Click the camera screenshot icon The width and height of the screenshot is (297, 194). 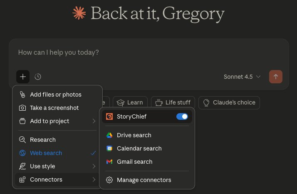22,108
